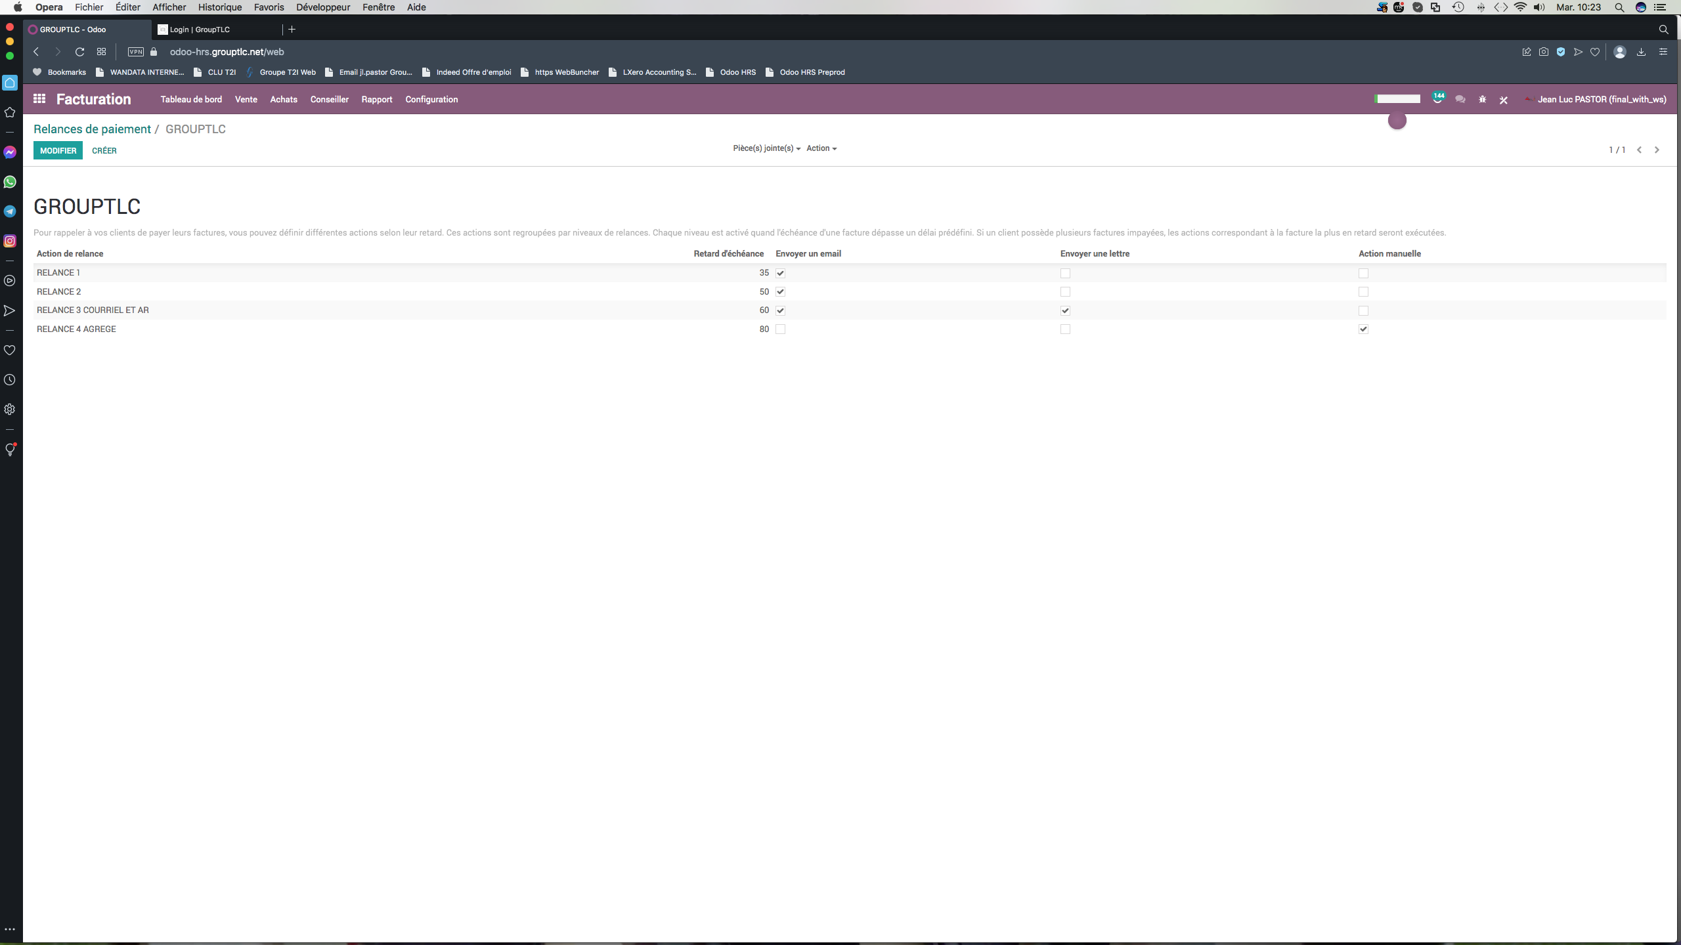Toggle Action manuelle for RELANCE 2
This screenshot has width=1681, height=945.
click(1363, 292)
